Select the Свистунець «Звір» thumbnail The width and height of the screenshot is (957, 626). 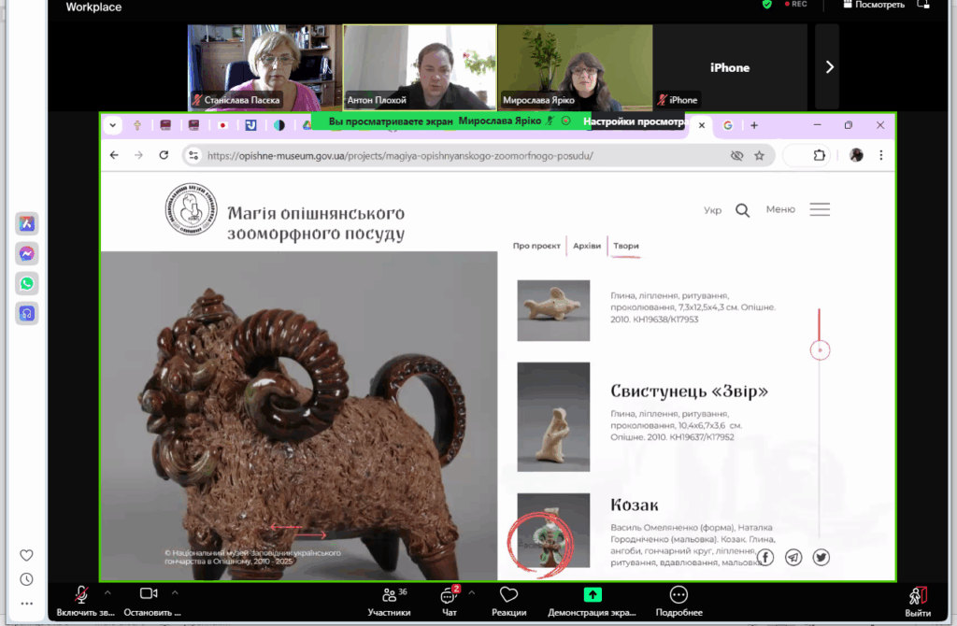[x=553, y=417]
